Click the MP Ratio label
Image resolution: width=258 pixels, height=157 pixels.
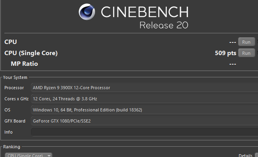click(x=25, y=64)
